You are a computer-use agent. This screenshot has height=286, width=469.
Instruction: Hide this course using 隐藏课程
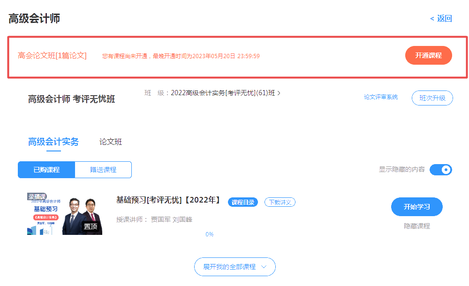pyautogui.click(x=416, y=226)
